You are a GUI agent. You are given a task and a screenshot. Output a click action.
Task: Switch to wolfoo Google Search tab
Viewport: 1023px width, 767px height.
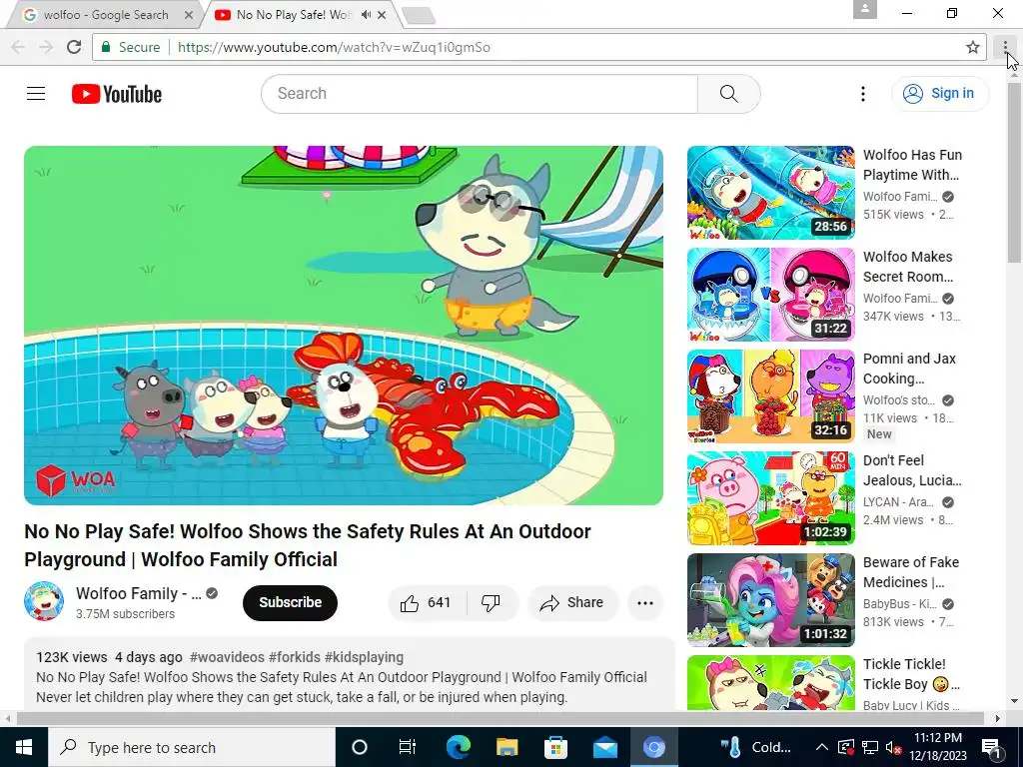[x=106, y=14]
